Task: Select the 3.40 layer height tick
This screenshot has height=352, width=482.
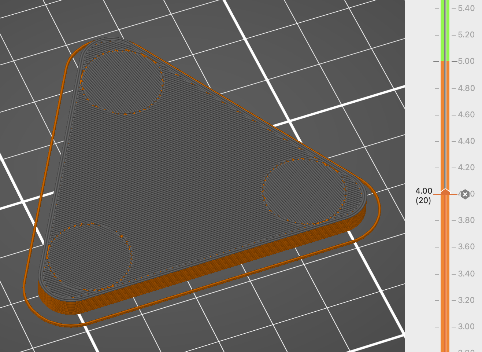Action: tap(466, 274)
